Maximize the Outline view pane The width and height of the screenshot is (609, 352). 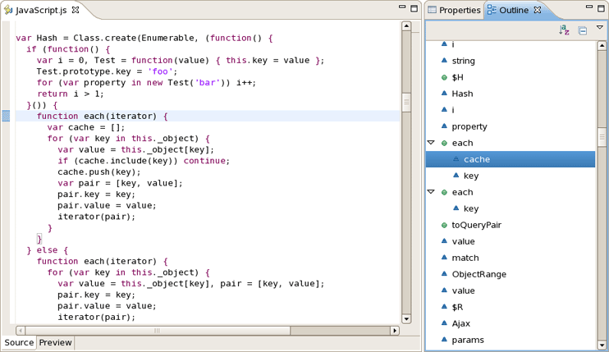(602, 8)
